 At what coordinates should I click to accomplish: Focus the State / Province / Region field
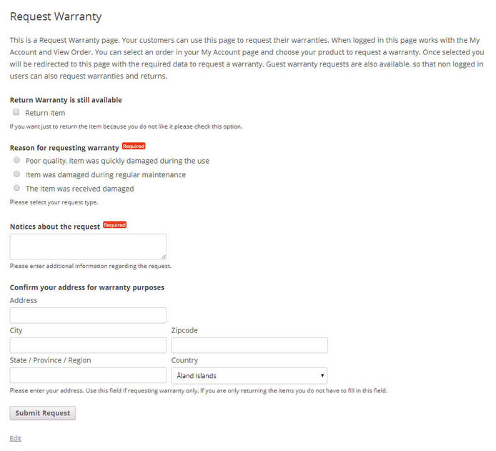pos(88,375)
